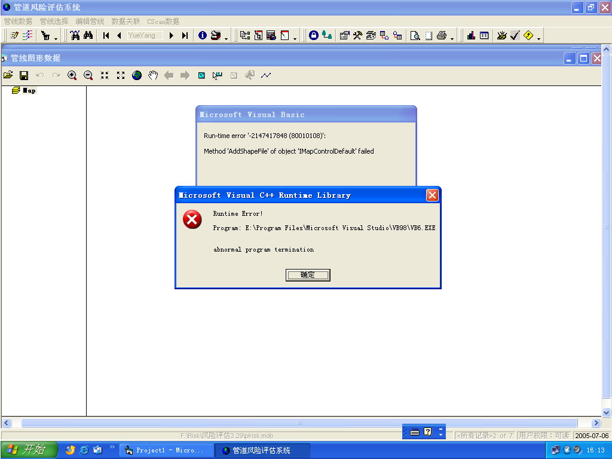The image size is (612, 459).
Task: Click the inward arrows shrink extent icon
Action: coord(104,75)
